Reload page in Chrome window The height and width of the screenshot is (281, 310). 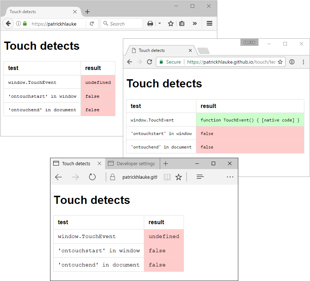click(x=149, y=62)
